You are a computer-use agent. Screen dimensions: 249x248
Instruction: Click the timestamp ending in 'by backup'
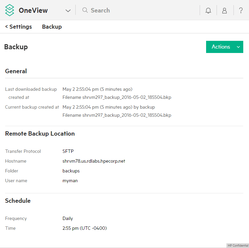point(108,107)
